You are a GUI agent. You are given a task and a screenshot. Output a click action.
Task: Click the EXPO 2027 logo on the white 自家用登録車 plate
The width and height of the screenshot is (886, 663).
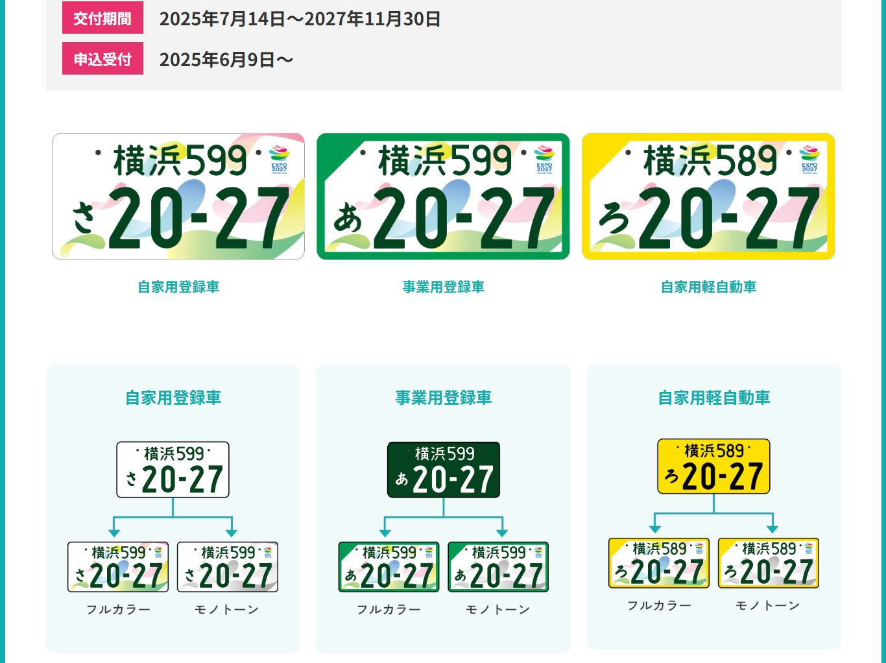click(x=279, y=159)
